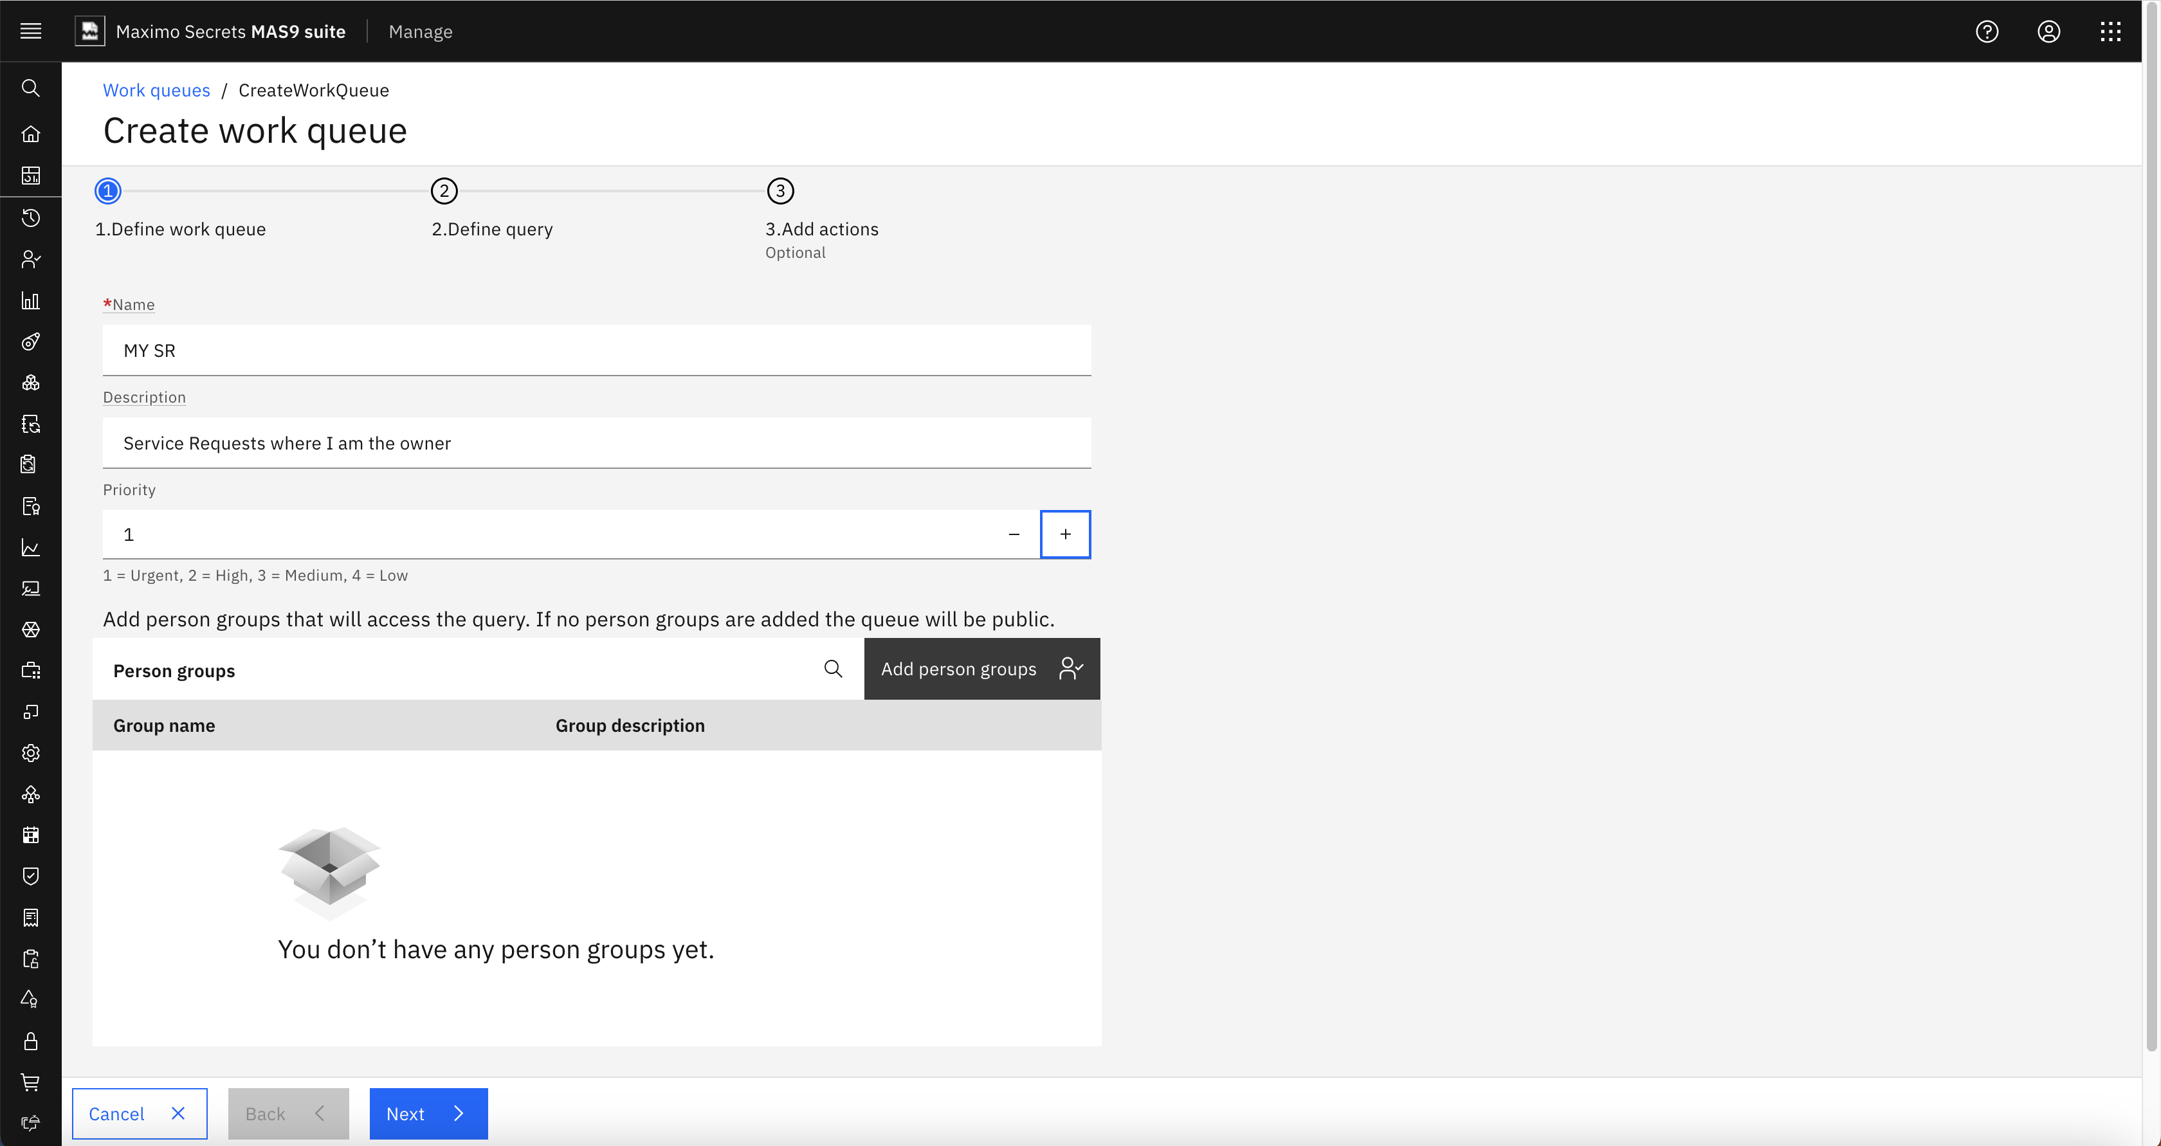Click the user account icon
Viewport: 2161px width, 1146px height.
pyautogui.click(x=2050, y=31)
